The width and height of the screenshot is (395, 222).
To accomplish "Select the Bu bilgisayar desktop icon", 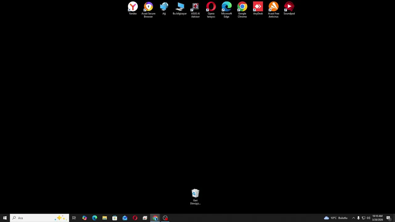I will 180,8.
